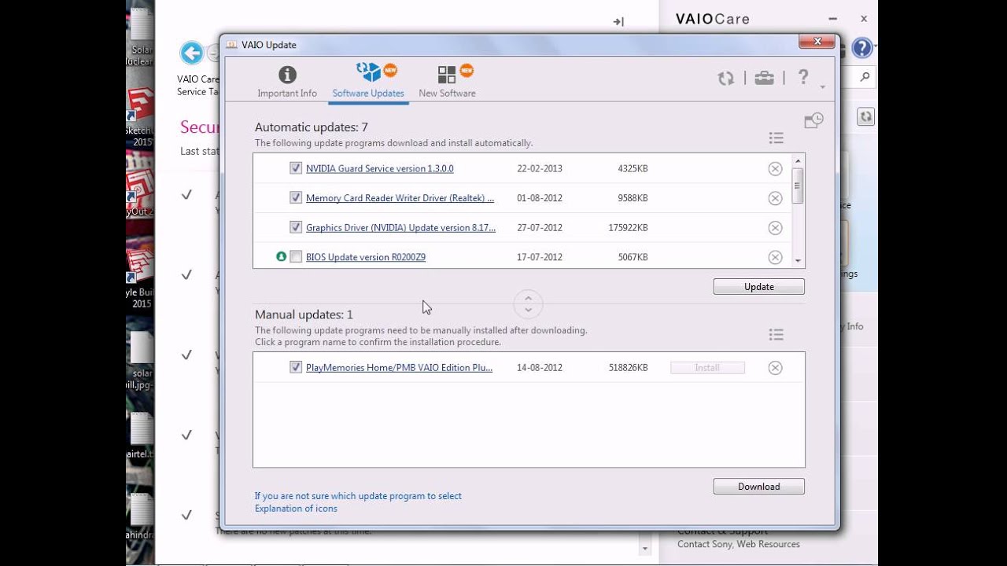1007x566 pixels.
Task: Click the down arrow of the automatic updates scrollbar
Action: tap(798, 261)
